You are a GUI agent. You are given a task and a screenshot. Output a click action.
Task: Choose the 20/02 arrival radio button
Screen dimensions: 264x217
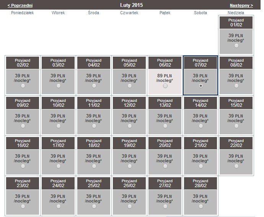(165, 166)
